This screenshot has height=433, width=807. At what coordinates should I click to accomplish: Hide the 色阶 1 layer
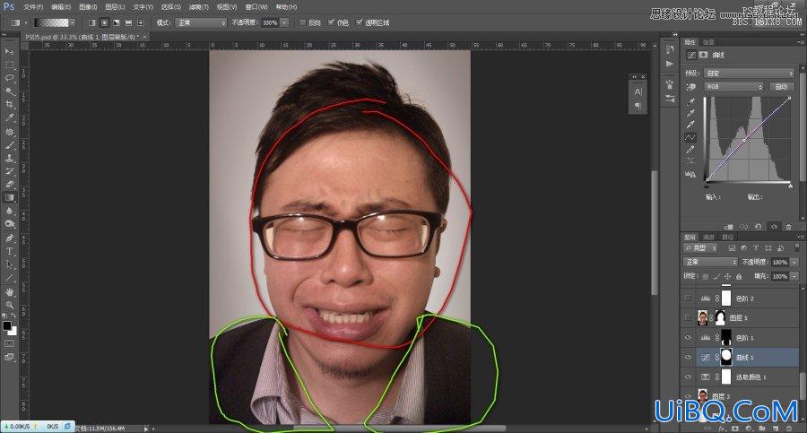click(688, 337)
